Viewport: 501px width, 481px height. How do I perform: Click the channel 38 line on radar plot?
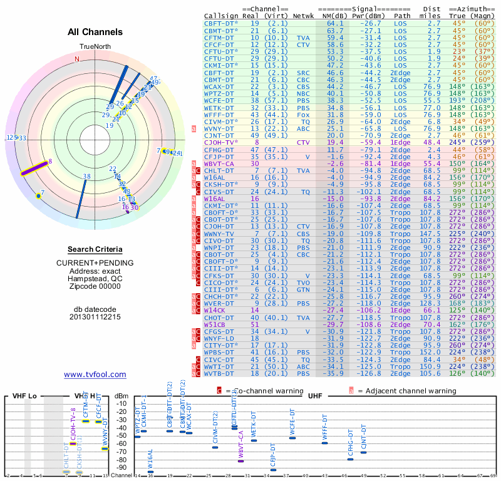(x=81, y=199)
